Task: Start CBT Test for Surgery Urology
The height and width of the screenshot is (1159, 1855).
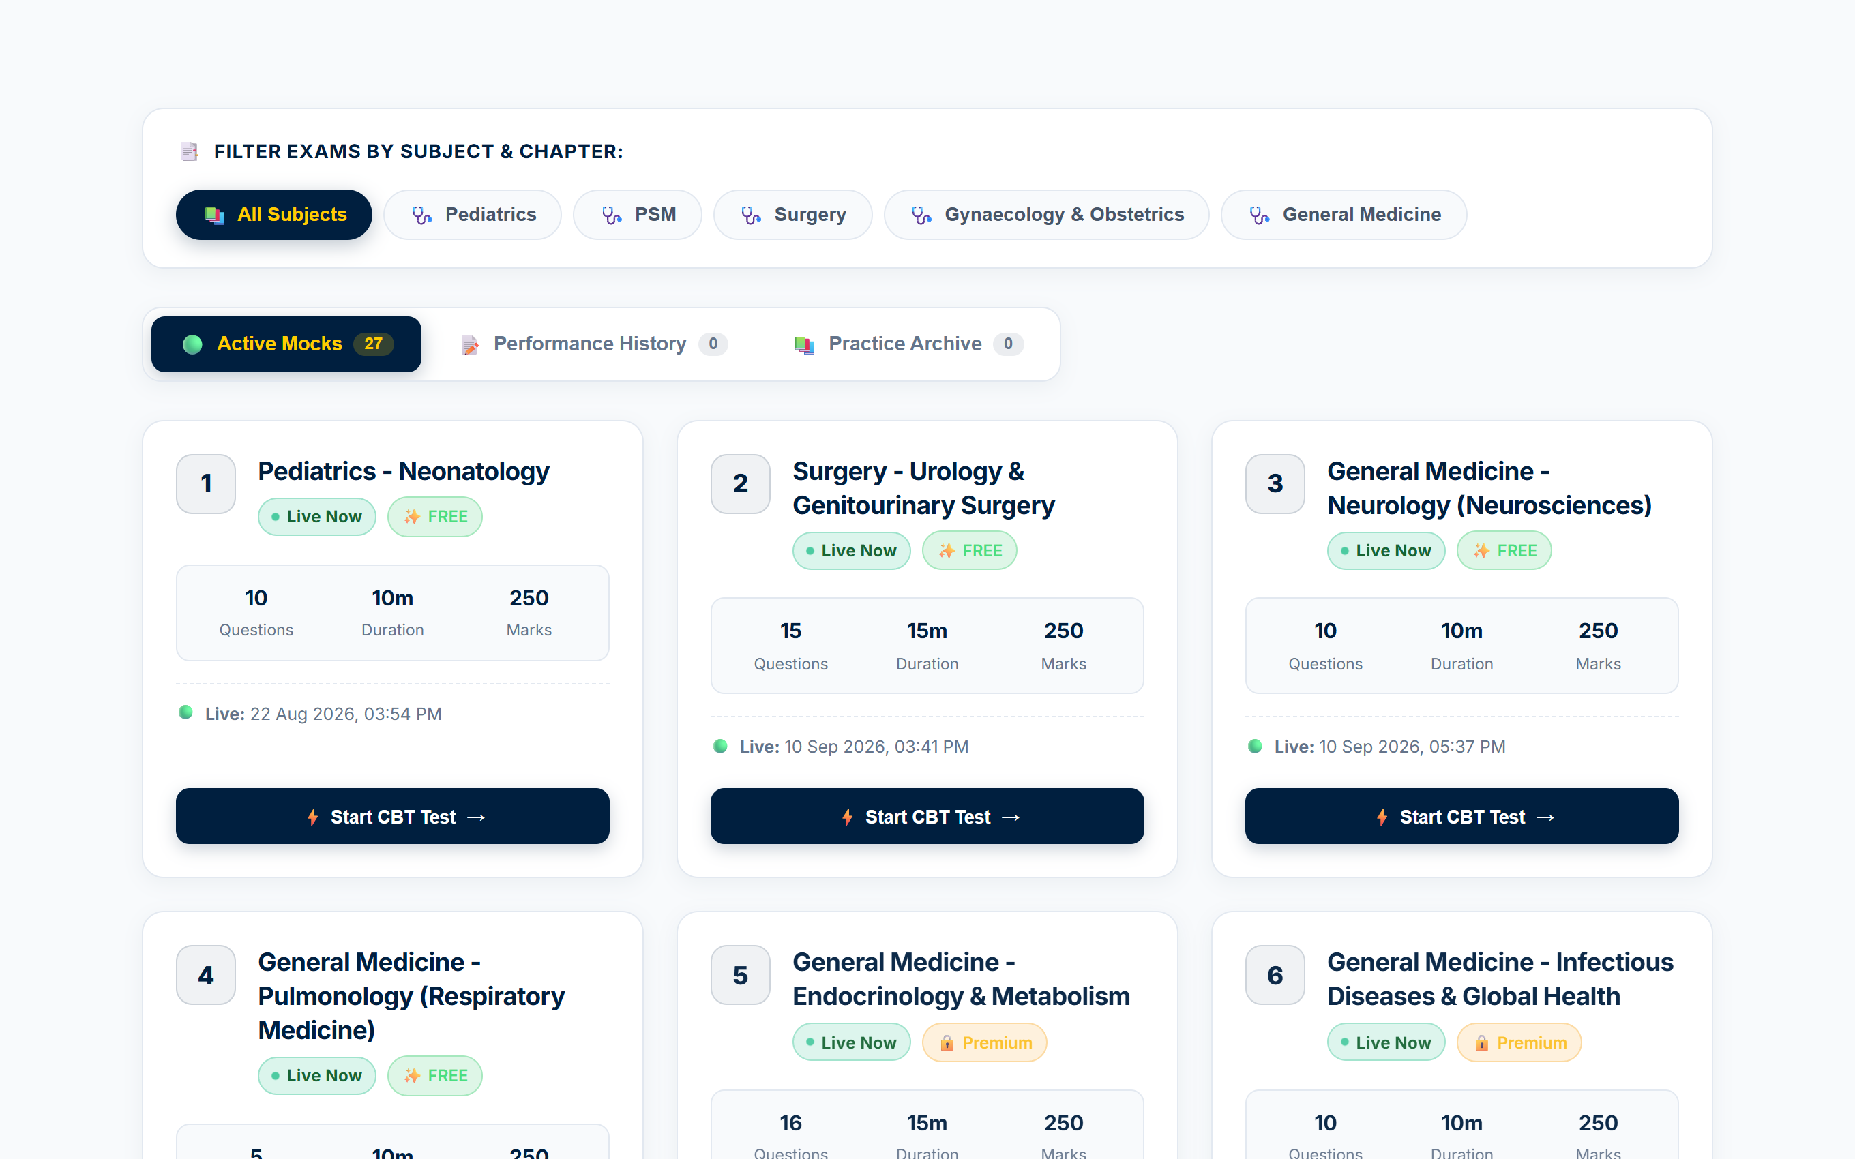Action: pos(927,816)
